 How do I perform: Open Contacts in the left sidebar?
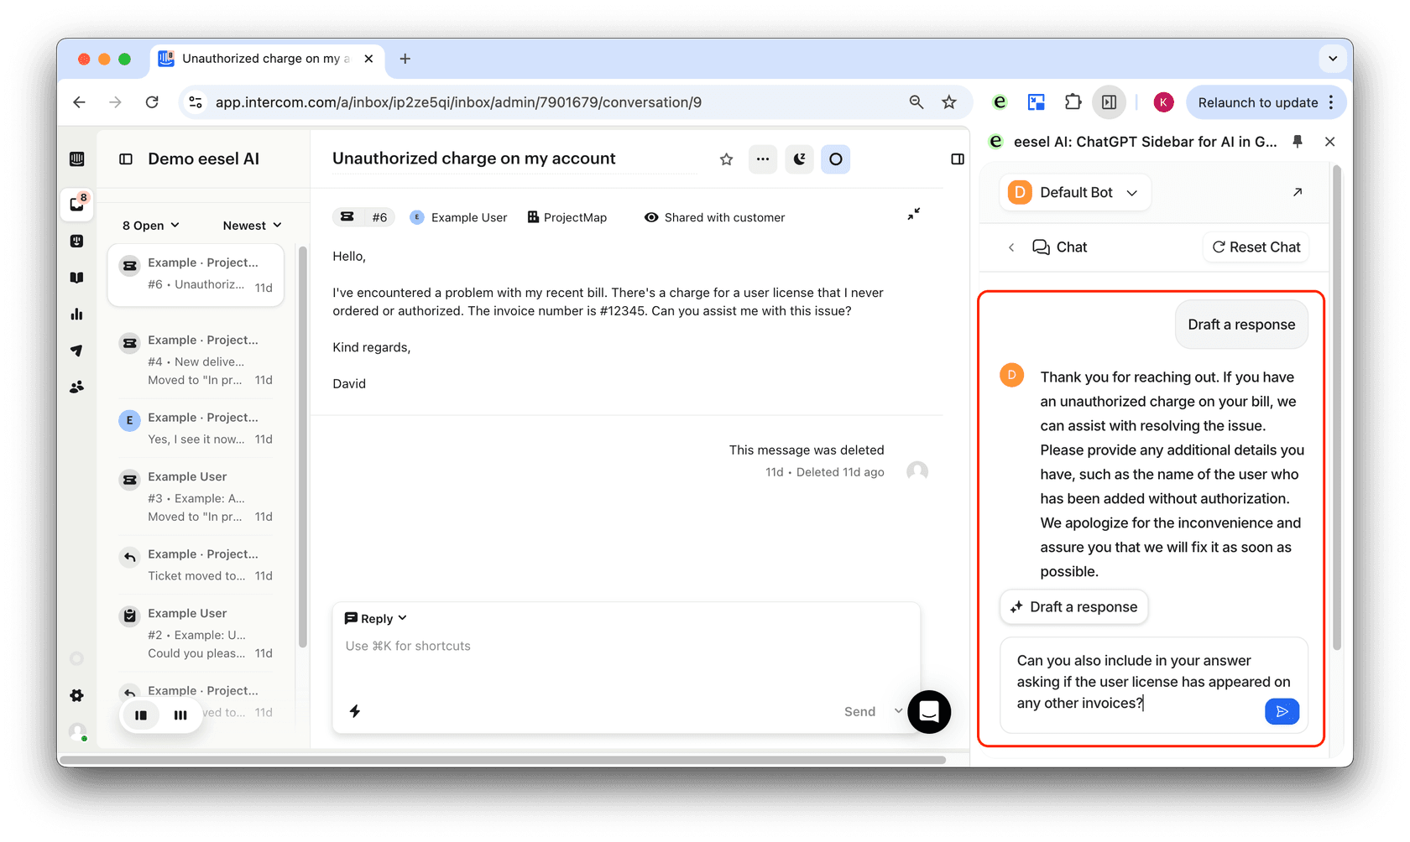tap(76, 387)
